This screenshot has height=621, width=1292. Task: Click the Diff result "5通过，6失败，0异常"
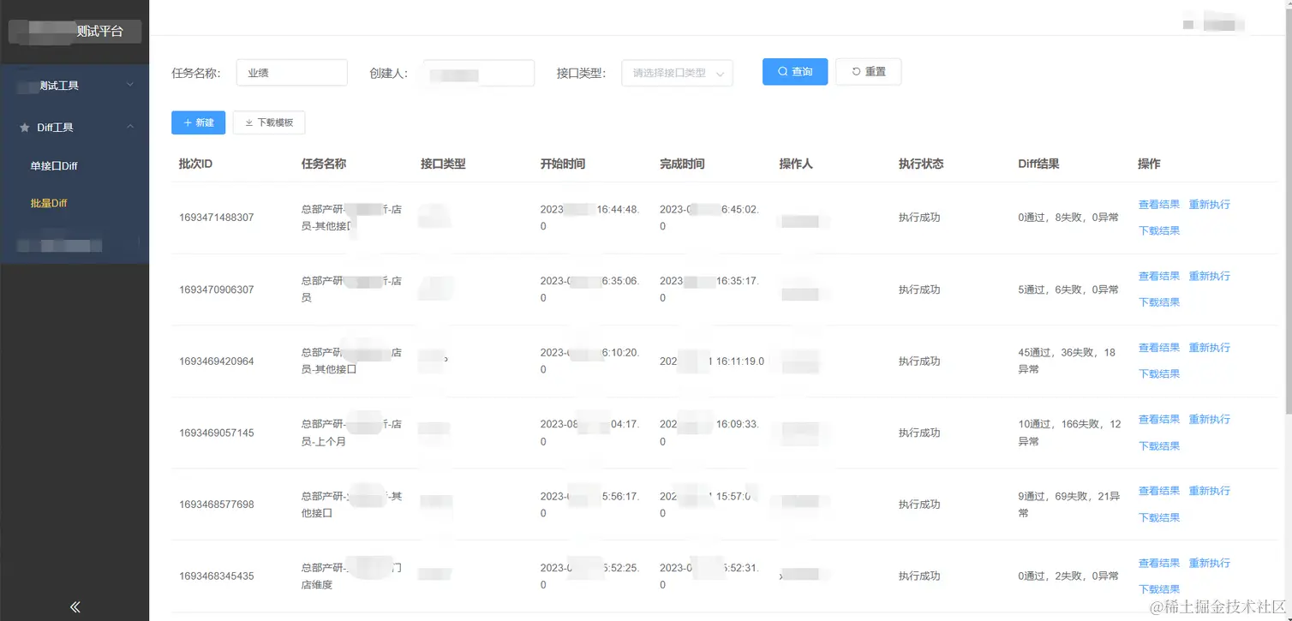(1068, 290)
